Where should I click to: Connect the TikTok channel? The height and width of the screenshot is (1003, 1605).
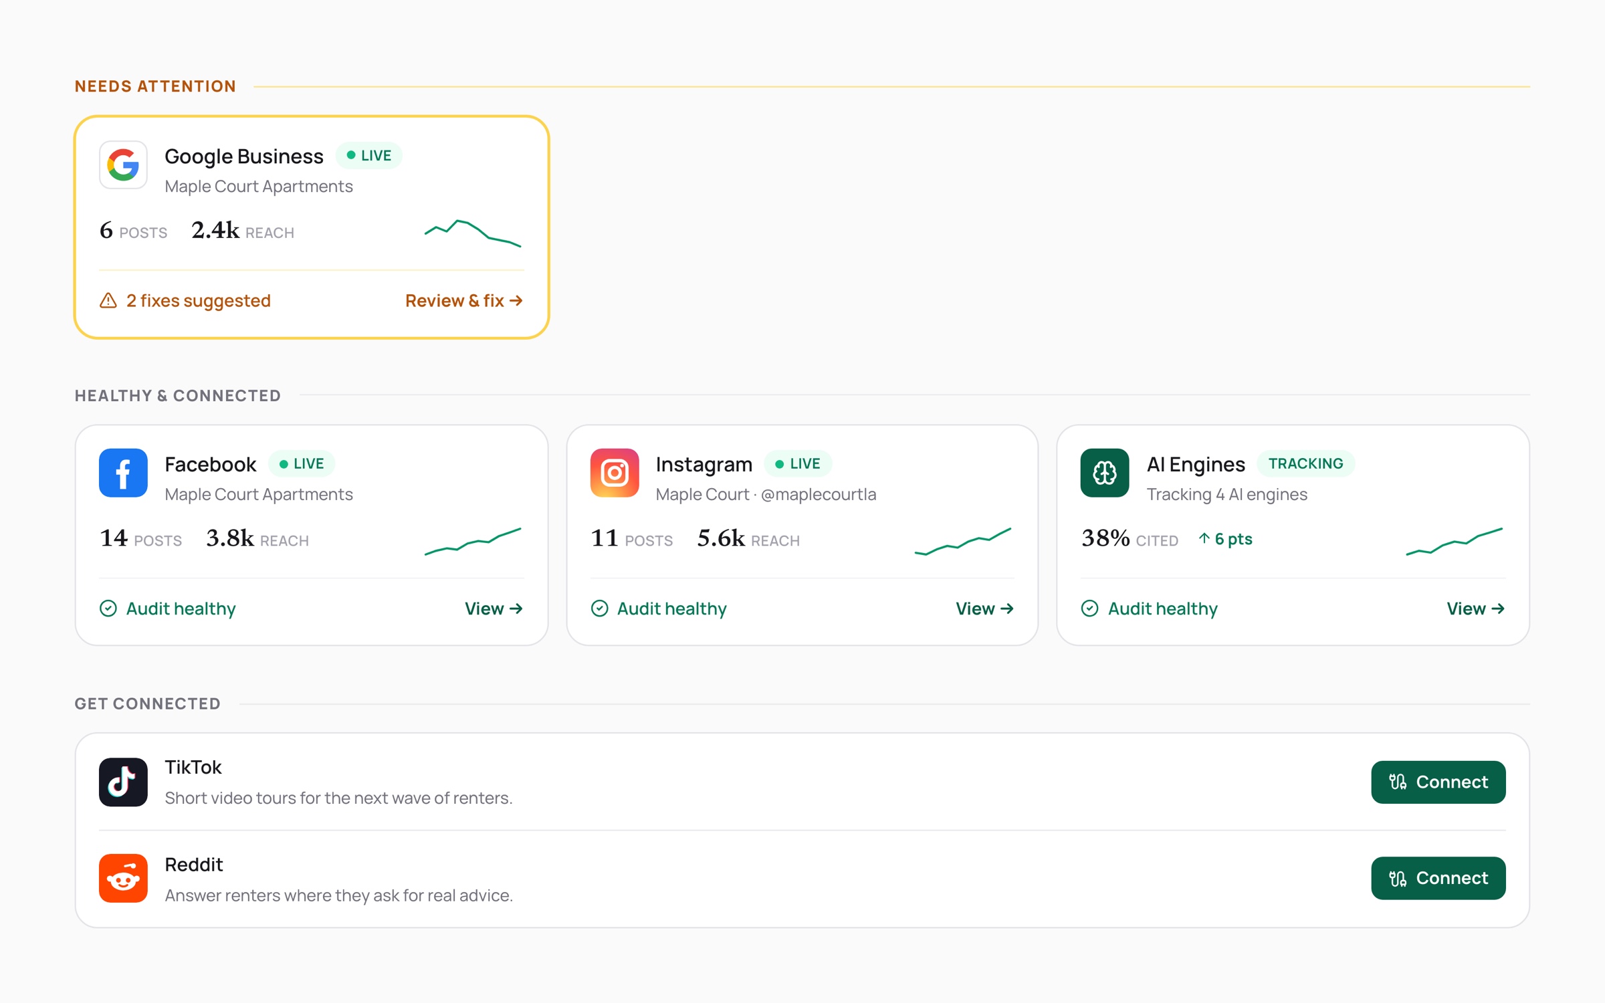click(1438, 782)
